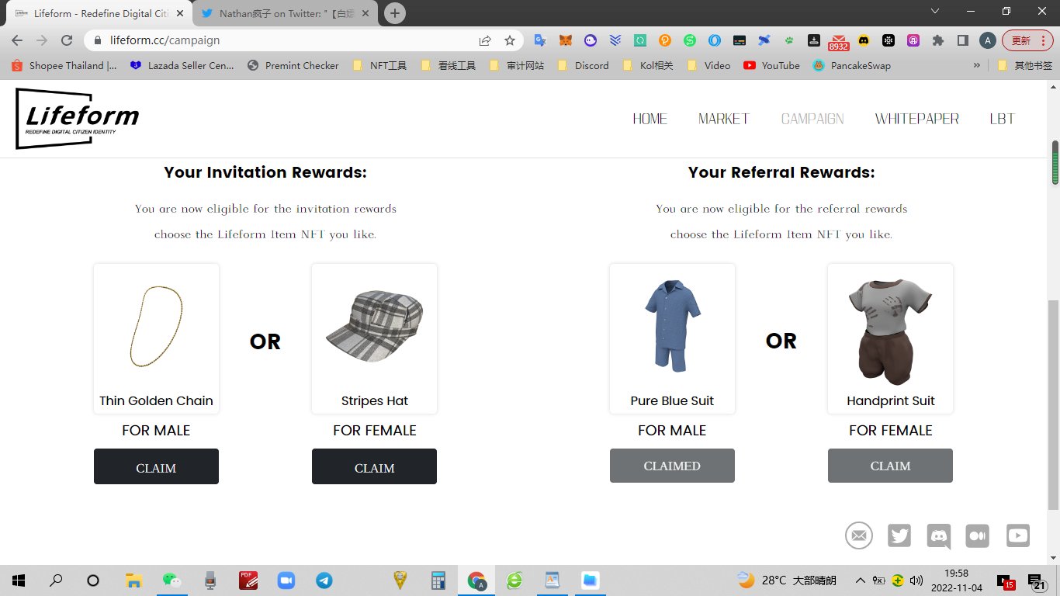
Task: Open the green paw extension icon
Action: tap(789, 40)
